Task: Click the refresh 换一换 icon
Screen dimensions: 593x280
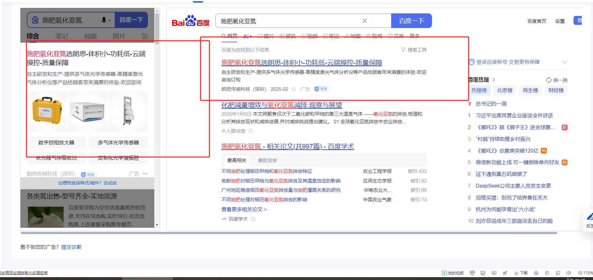Action: [549, 80]
